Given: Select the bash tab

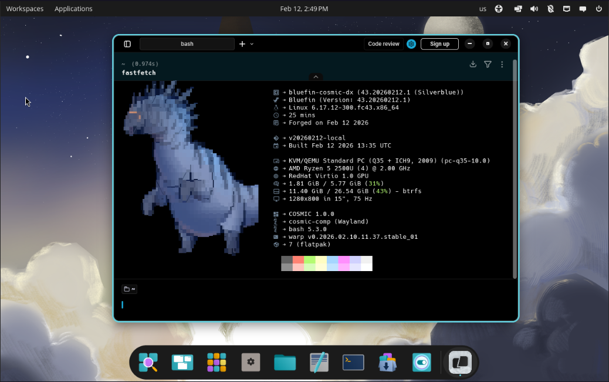Looking at the screenshot, I should [187, 44].
